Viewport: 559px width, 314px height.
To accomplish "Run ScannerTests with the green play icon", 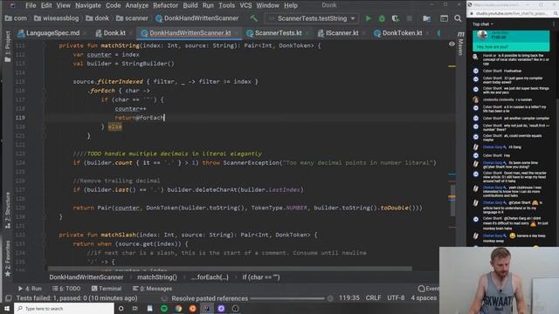I will coord(369,18).
